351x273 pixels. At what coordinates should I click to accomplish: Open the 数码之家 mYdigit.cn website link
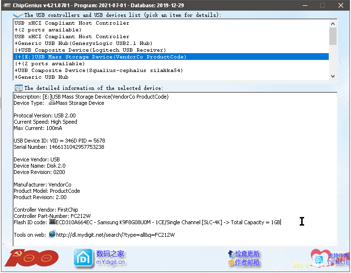[x=110, y=258]
